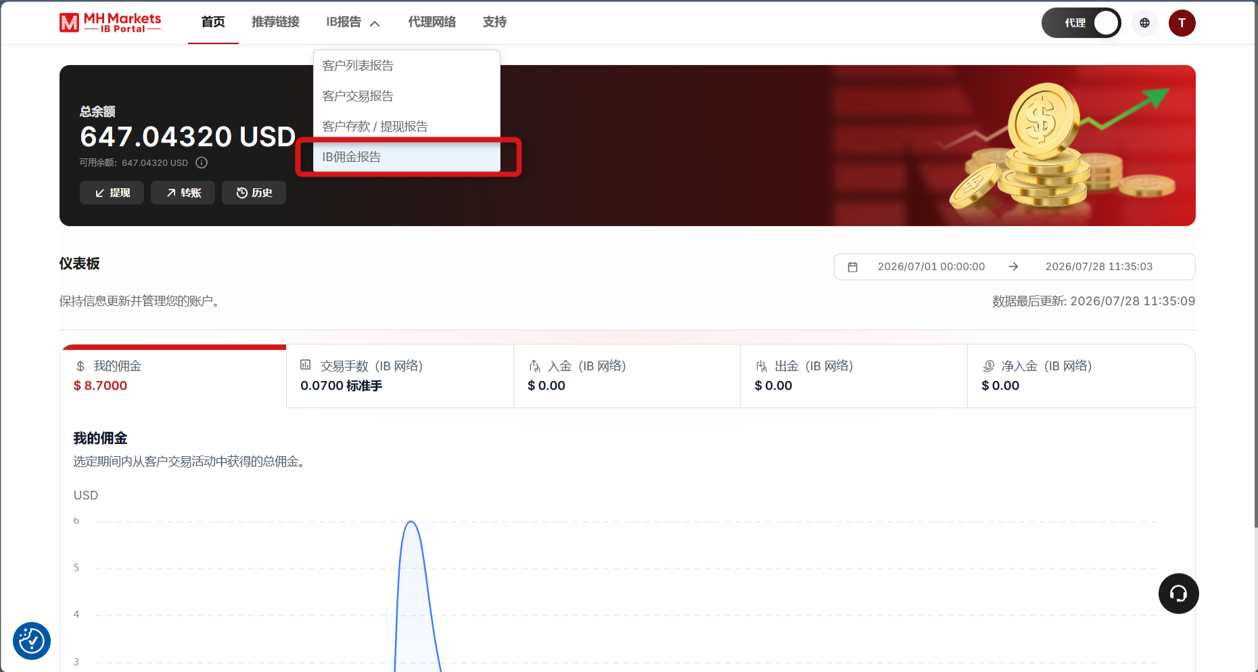
Task: Click the 提现 withdraw button
Action: [x=112, y=193]
